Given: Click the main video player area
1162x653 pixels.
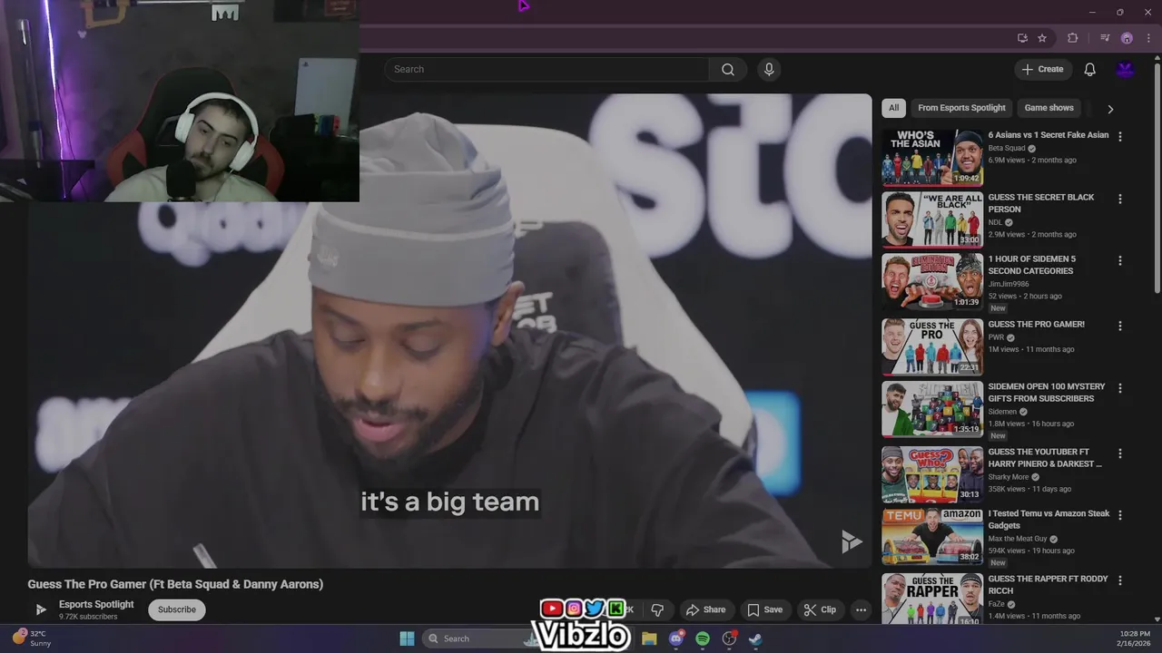Looking at the screenshot, I should tap(449, 331).
